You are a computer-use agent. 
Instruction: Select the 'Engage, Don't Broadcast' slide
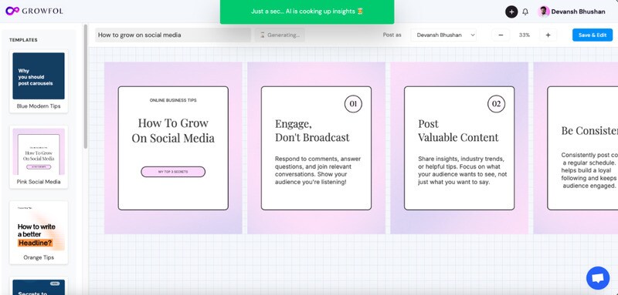coord(316,148)
